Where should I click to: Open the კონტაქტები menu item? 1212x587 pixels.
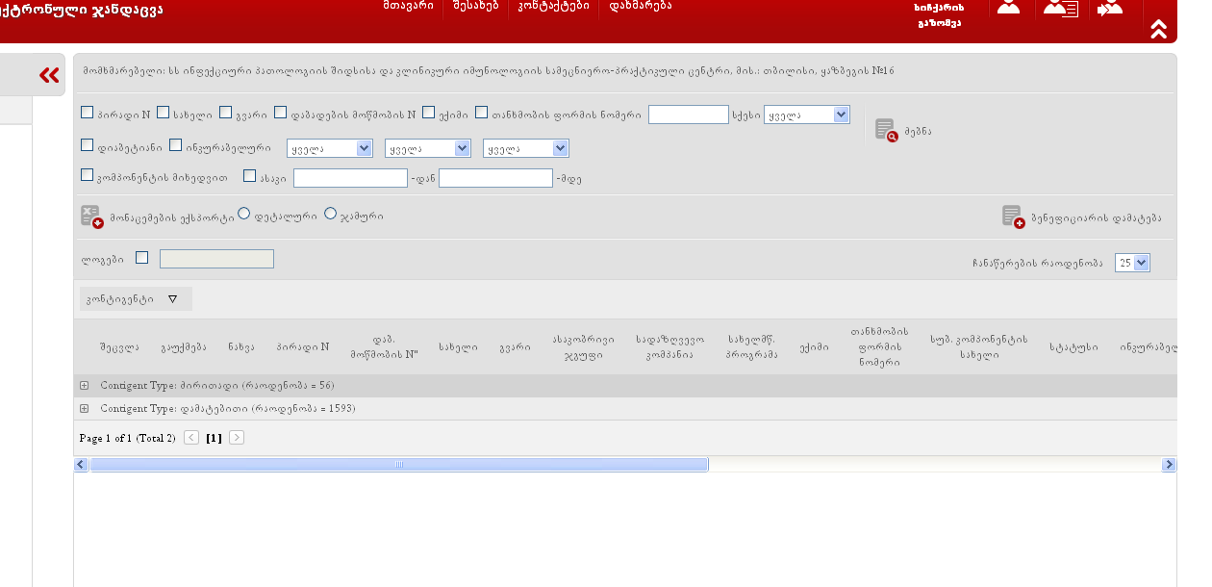pyautogui.click(x=553, y=6)
